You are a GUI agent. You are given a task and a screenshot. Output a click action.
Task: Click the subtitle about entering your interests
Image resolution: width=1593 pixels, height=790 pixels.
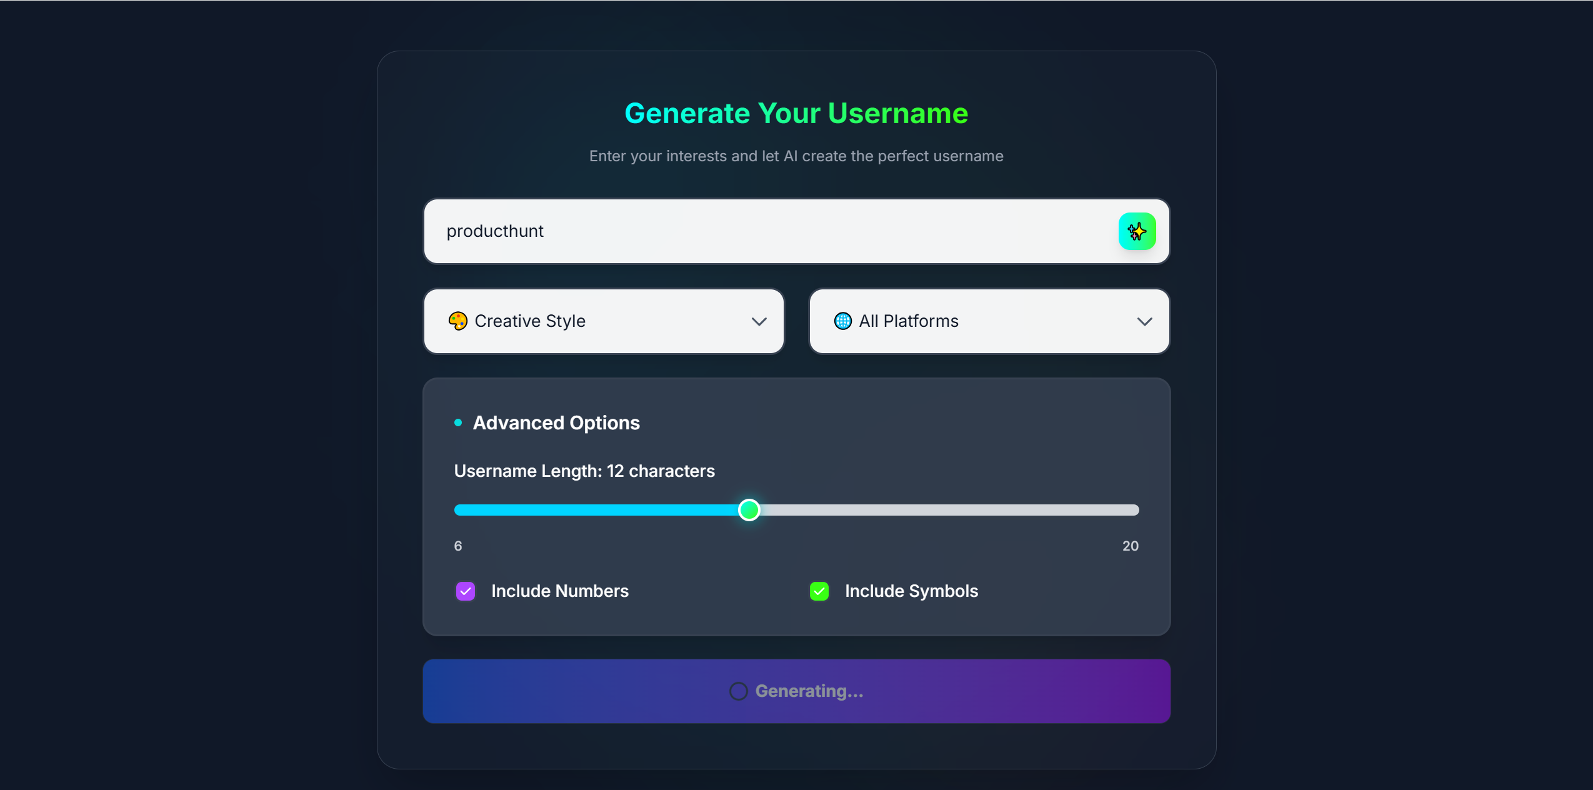(x=796, y=156)
